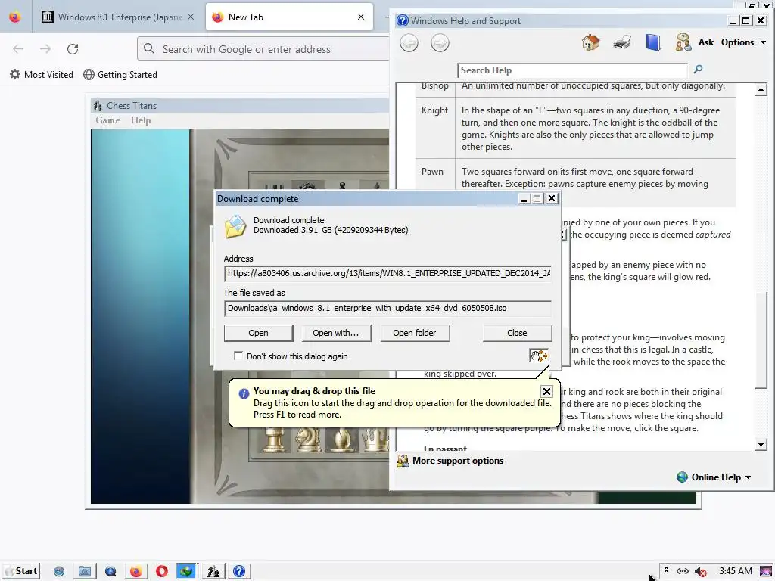Switch to Windows 8.1 Enterprise tab
775x581 pixels.
pos(119,17)
